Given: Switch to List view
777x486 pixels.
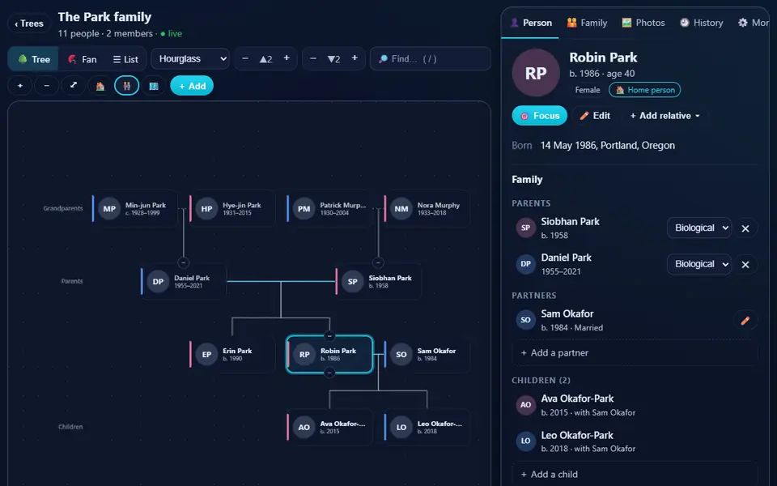Looking at the screenshot, I should 125,59.
